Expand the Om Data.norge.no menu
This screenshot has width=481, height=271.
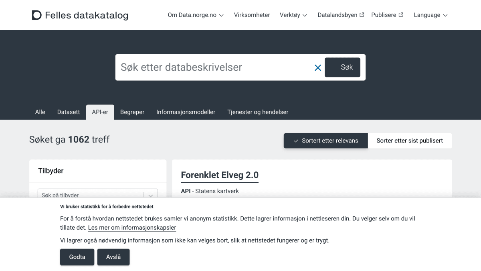pyautogui.click(x=196, y=15)
